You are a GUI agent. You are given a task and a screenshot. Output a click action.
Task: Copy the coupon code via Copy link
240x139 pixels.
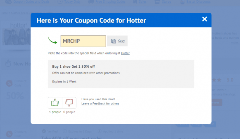[x=121, y=41]
